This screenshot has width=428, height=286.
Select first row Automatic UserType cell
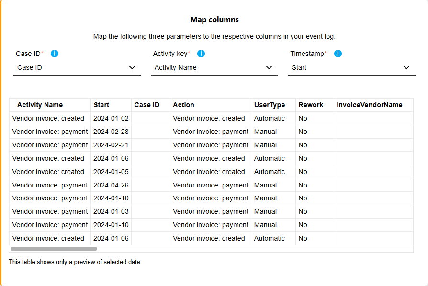click(270, 118)
